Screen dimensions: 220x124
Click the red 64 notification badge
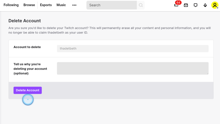(x=178, y=2)
